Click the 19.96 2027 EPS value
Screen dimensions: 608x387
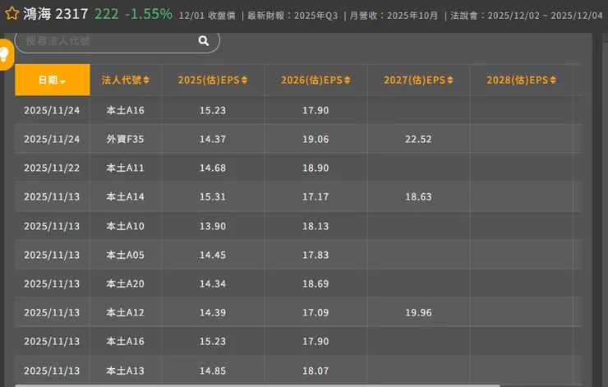418,312
